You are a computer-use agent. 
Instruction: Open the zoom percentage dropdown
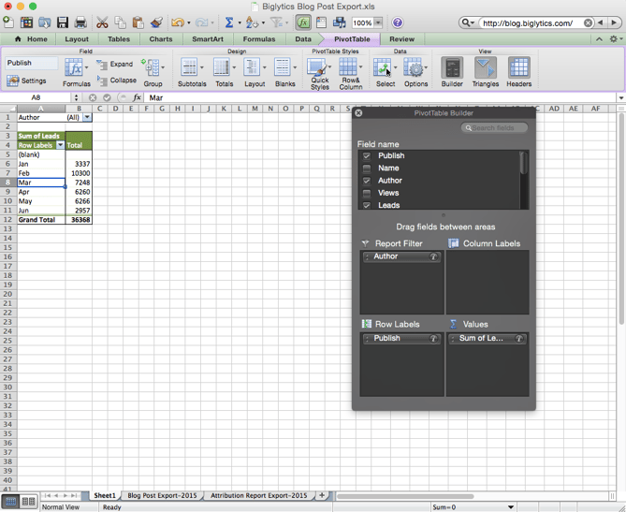coord(379,22)
